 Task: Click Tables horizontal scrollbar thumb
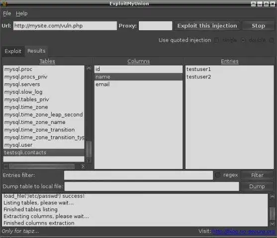click(42, 166)
